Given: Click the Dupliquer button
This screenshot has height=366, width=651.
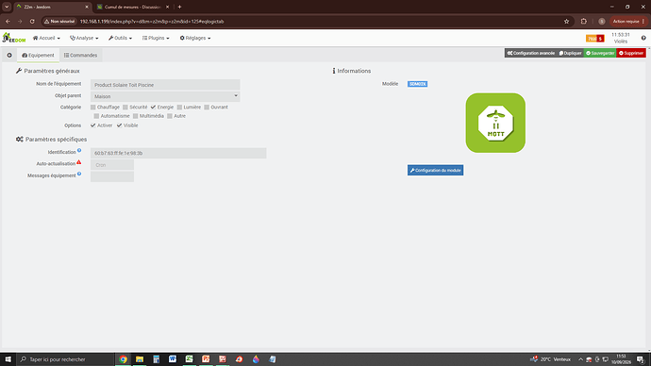Looking at the screenshot, I should tap(571, 53).
